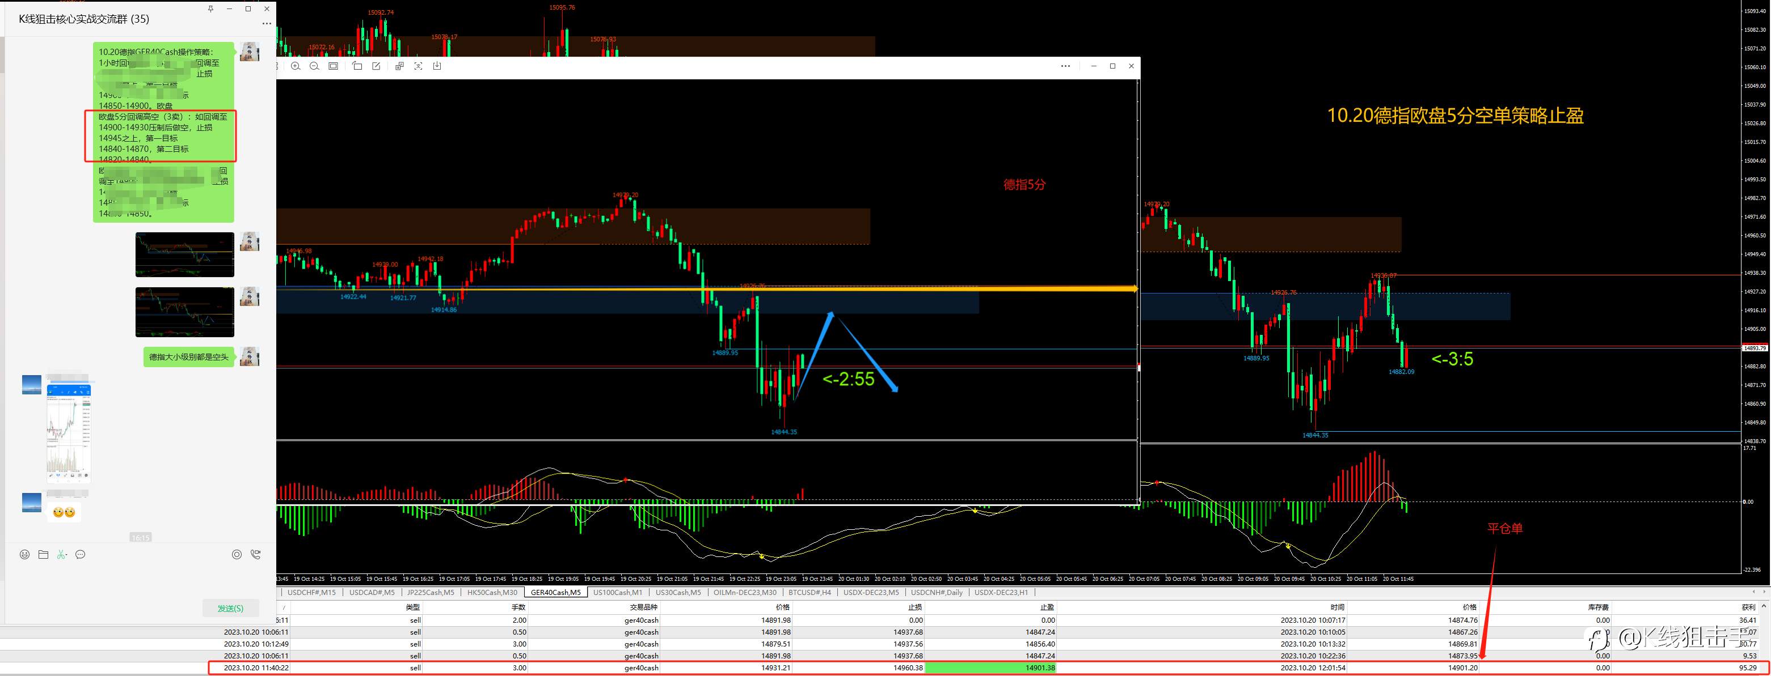Viewport: 1771px width, 676px height.
Task: Zoom out with image viewer magnifier minus
Action: pyautogui.click(x=314, y=66)
